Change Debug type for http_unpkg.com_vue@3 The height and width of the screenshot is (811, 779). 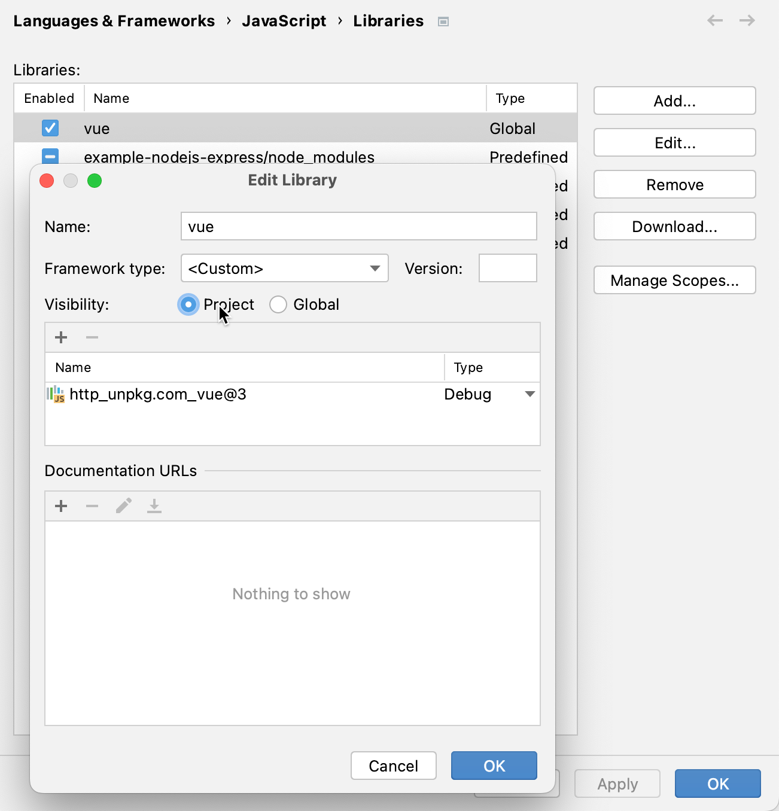pyautogui.click(x=529, y=394)
